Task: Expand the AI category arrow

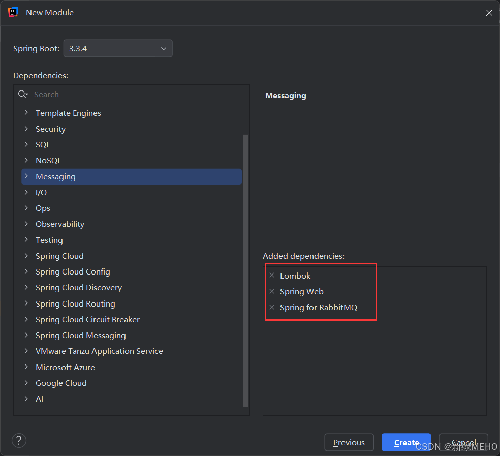Action: pyautogui.click(x=26, y=399)
